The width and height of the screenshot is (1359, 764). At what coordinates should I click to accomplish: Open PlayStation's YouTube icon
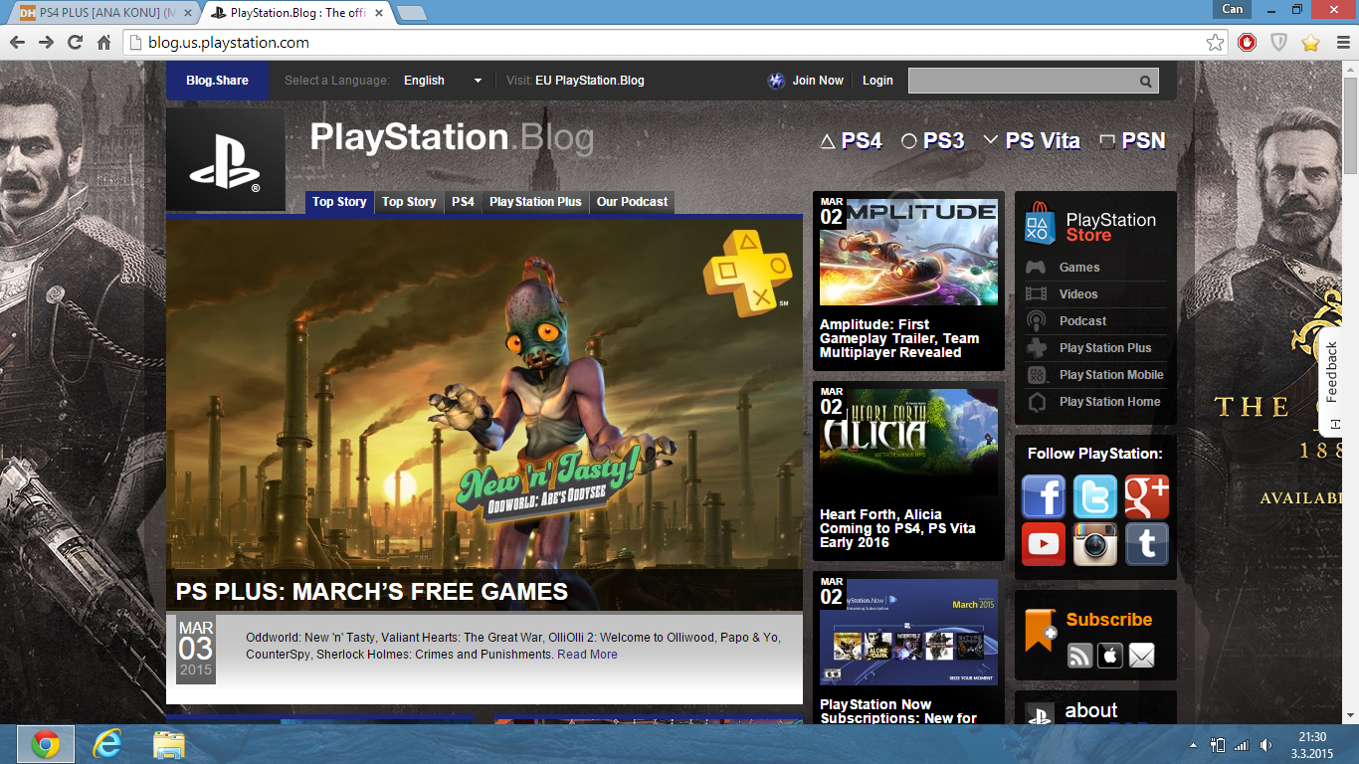coord(1044,544)
